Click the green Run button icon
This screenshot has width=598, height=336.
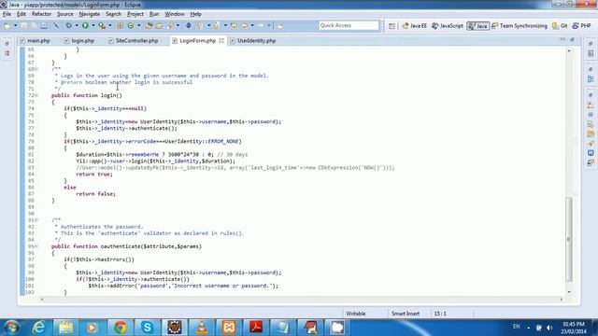[x=85, y=25]
